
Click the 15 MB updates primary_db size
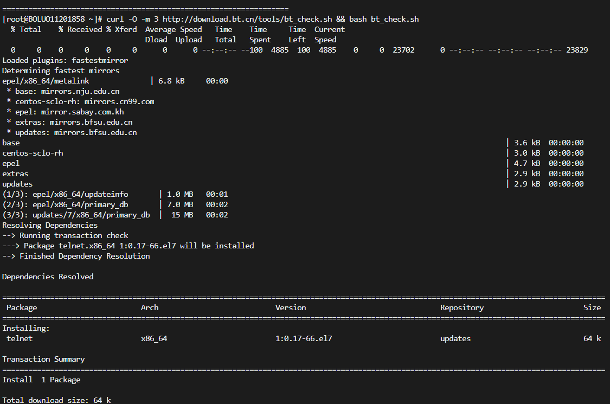point(182,215)
